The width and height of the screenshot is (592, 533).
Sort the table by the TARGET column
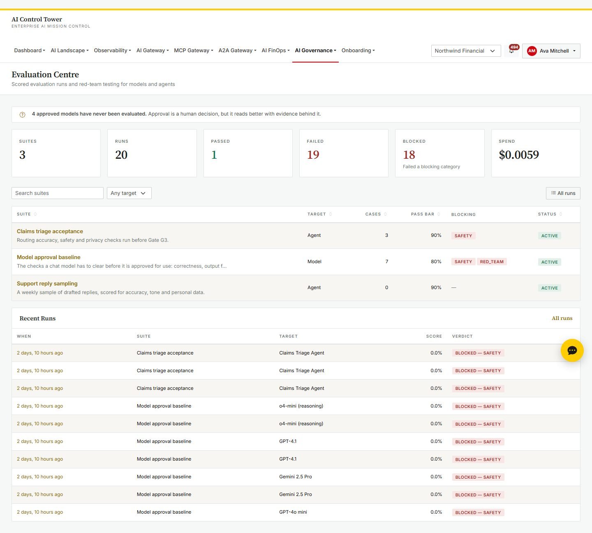[319, 214]
